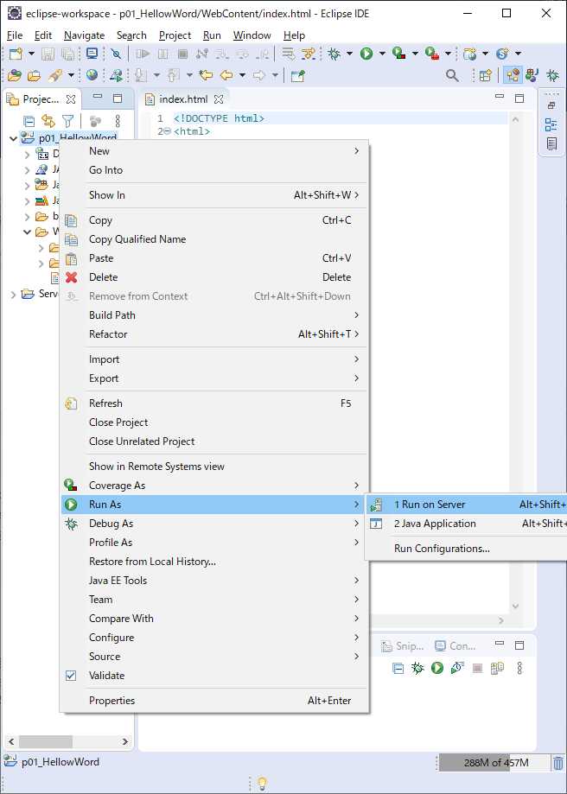Click the New file toolbar icon
The image size is (567, 794).
16,54
